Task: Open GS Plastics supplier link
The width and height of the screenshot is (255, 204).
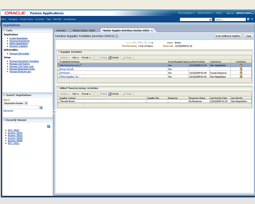Action: tap(65, 73)
